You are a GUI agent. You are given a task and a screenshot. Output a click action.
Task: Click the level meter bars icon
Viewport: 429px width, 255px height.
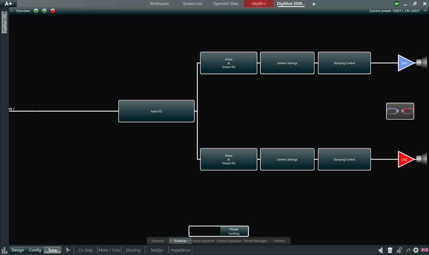click(x=4, y=250)
